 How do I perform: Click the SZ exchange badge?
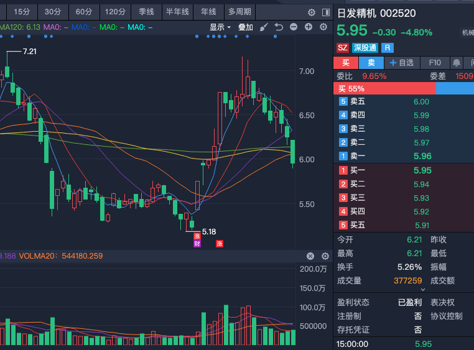(343, 48)
